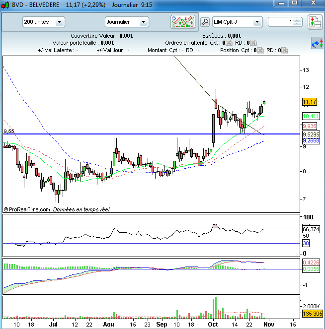Maximize the BVD chart window
The image size is (325, 329).
tap(295, 3)
